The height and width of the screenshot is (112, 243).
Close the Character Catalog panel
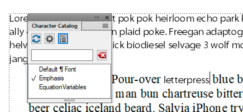pos(107,18)
